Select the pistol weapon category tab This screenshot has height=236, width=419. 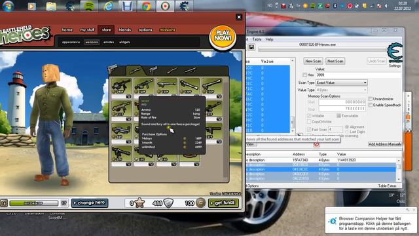113,69
